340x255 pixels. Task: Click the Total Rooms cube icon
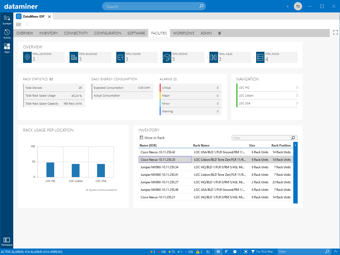[167, 57]
